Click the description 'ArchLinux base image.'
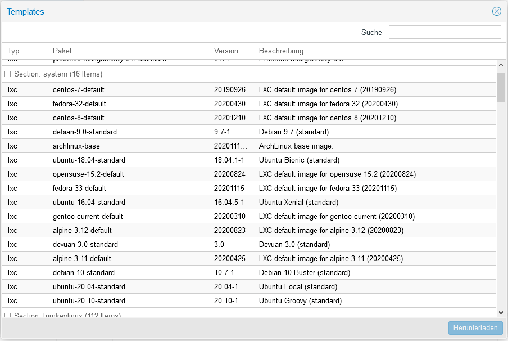This screenshot has width=508, height=341. coord(296,146)
